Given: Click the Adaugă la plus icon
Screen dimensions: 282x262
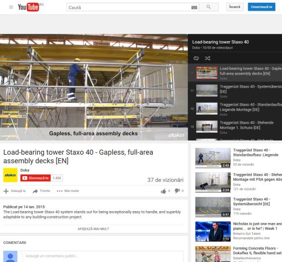Looking at the screenshot, I should [6, 191].
